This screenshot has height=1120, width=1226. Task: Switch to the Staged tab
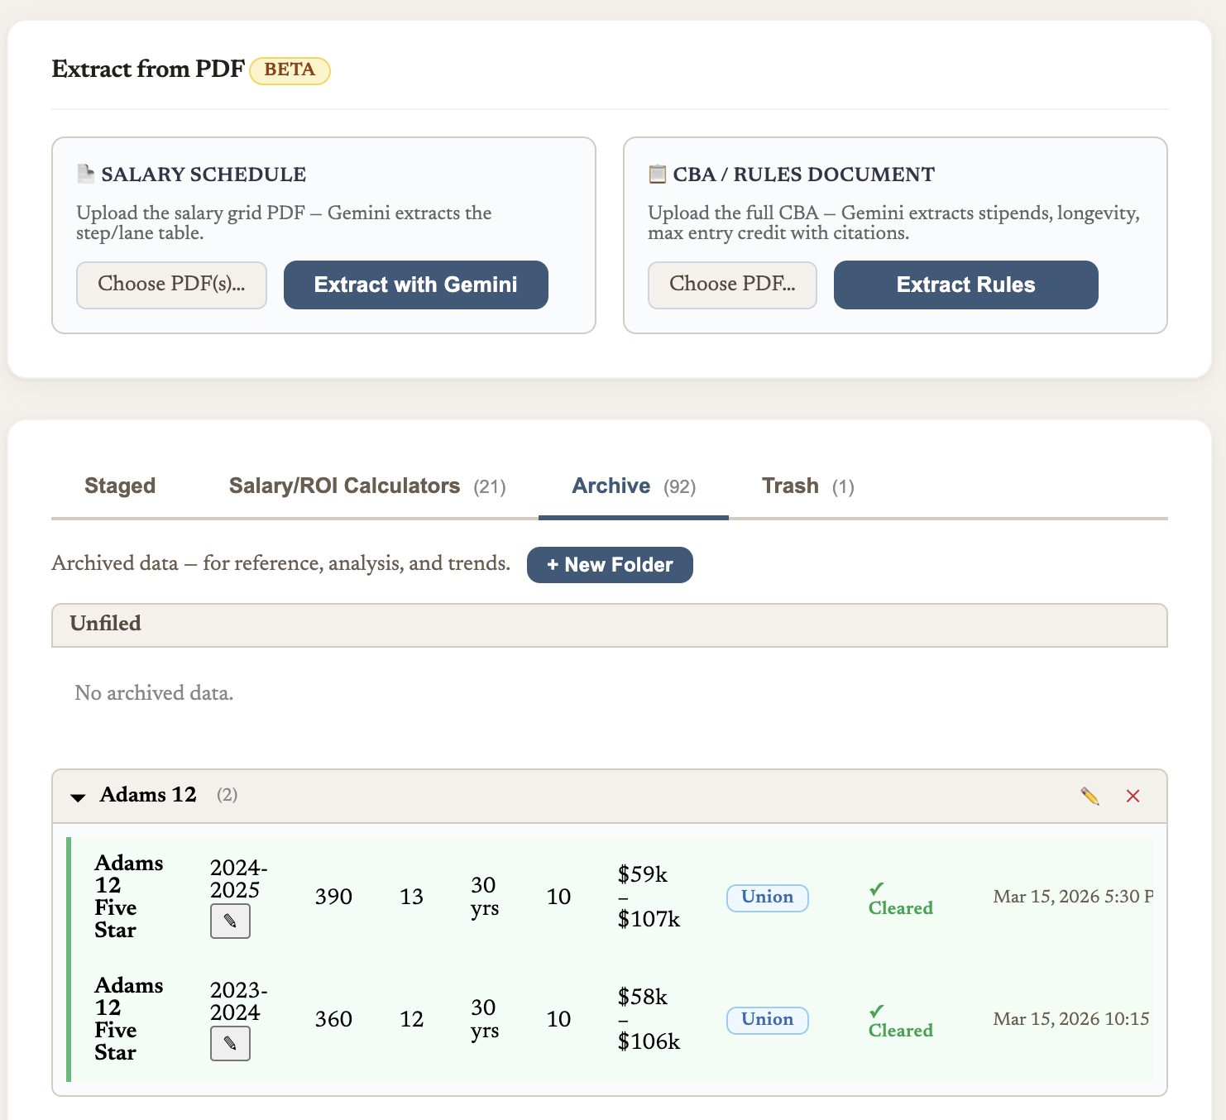coord(120,486)
